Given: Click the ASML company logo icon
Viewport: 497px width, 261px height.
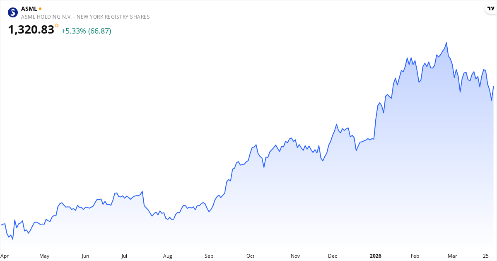Looking at the screenshot, I should click(13, 12).
